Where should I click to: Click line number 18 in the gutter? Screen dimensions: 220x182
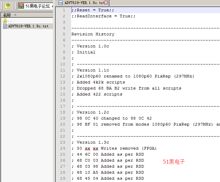coord(63,112)
